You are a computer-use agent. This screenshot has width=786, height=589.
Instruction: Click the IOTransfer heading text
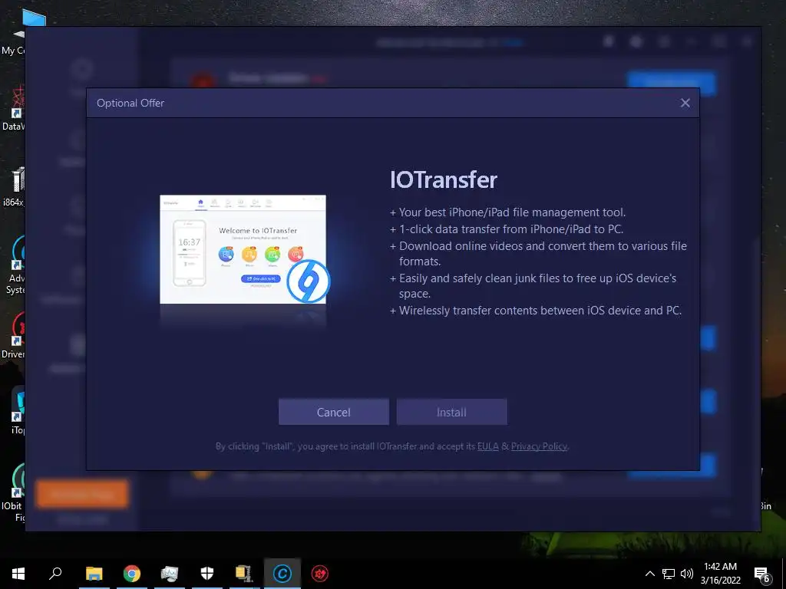point(444,179)
